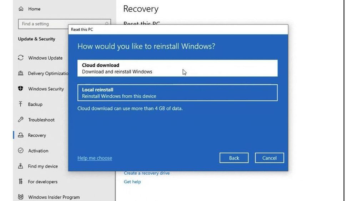
Task: Open Delivery Optimization settings
Action: pos(48,74)
